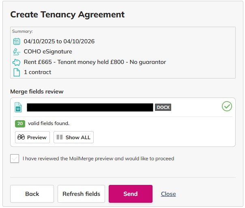Click the 20 valid fields badge

tap(20, 124)
